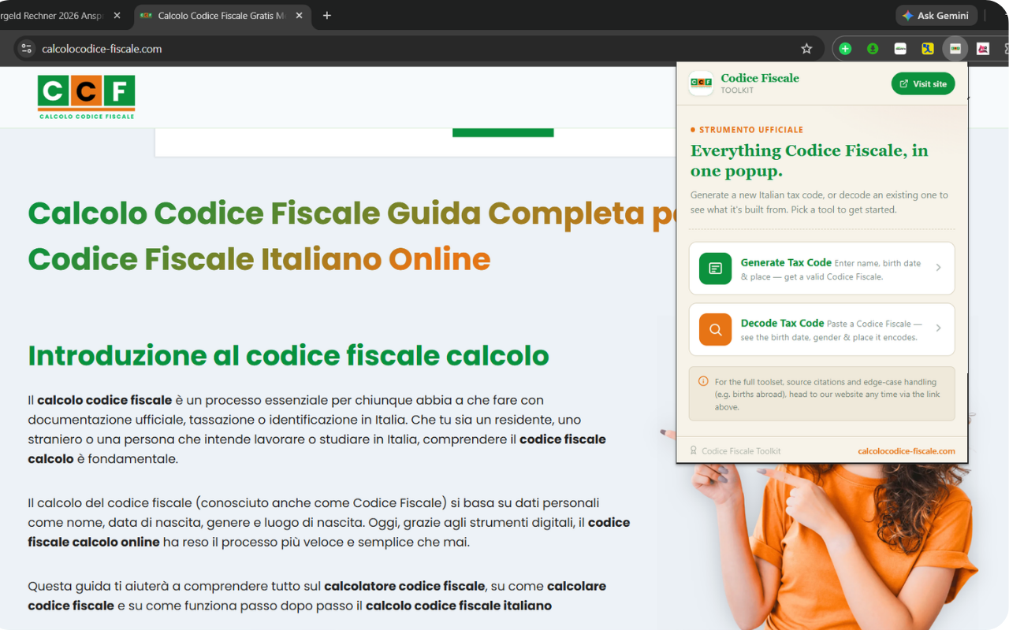Click the CCF Calcolo Codice Fiscale site logo
1009x630 pixels.
tap(86, 97)
